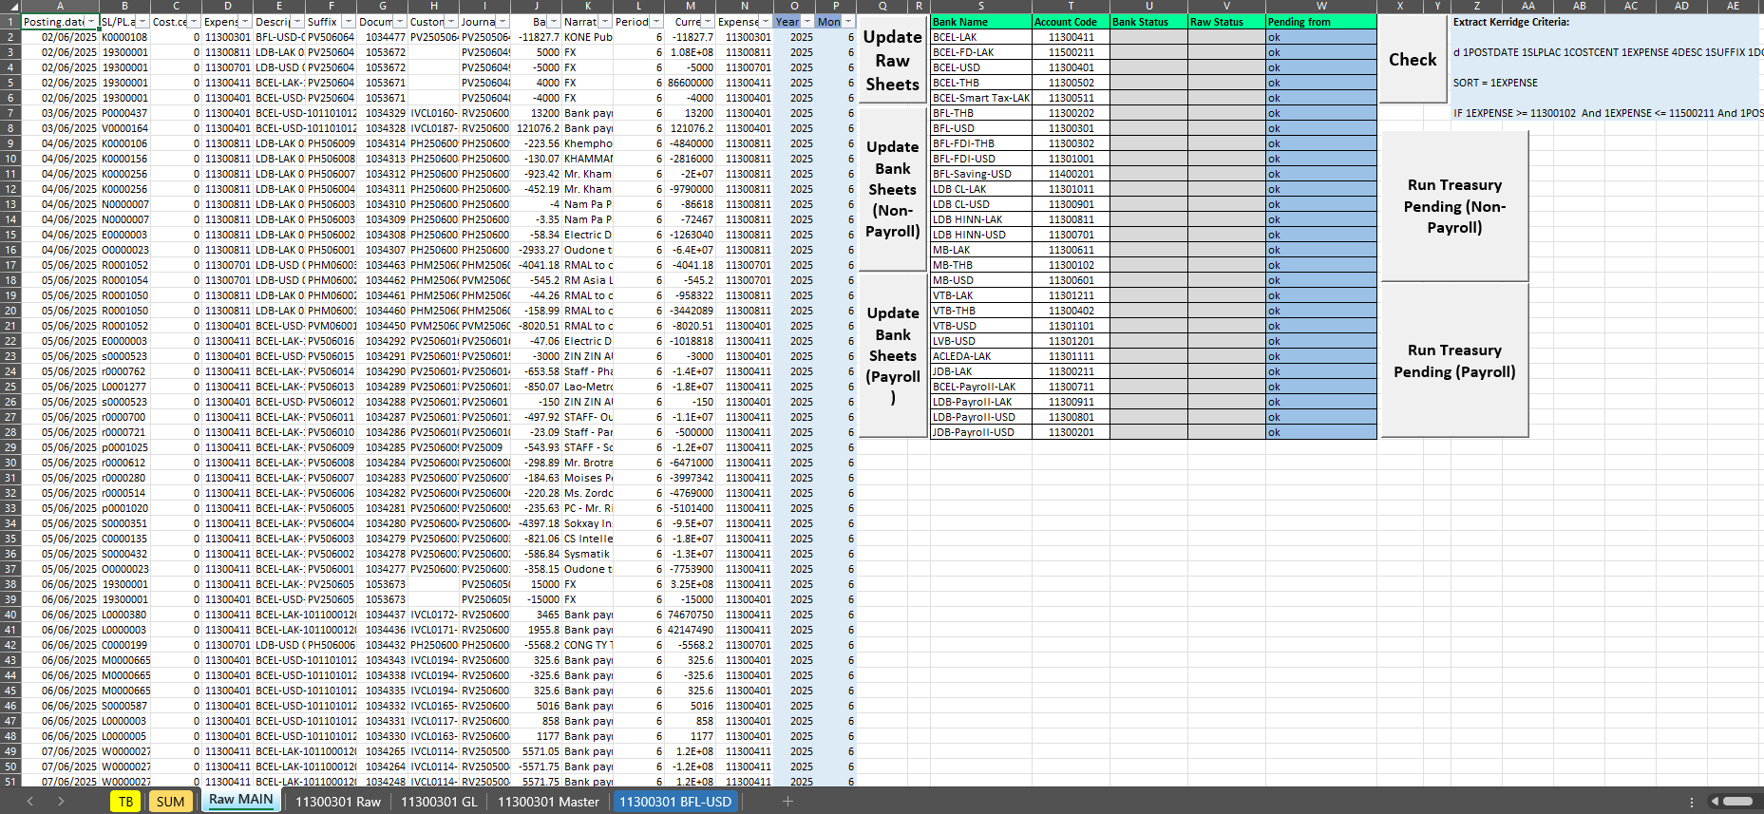Screen dimensions: 1764x814
Task: Select the BCEL-LAK bank name cell
Action: pyautogui.click(x=980, y=37)
